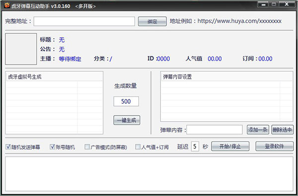Click inside the bottom log output area

tap(149, 174)
